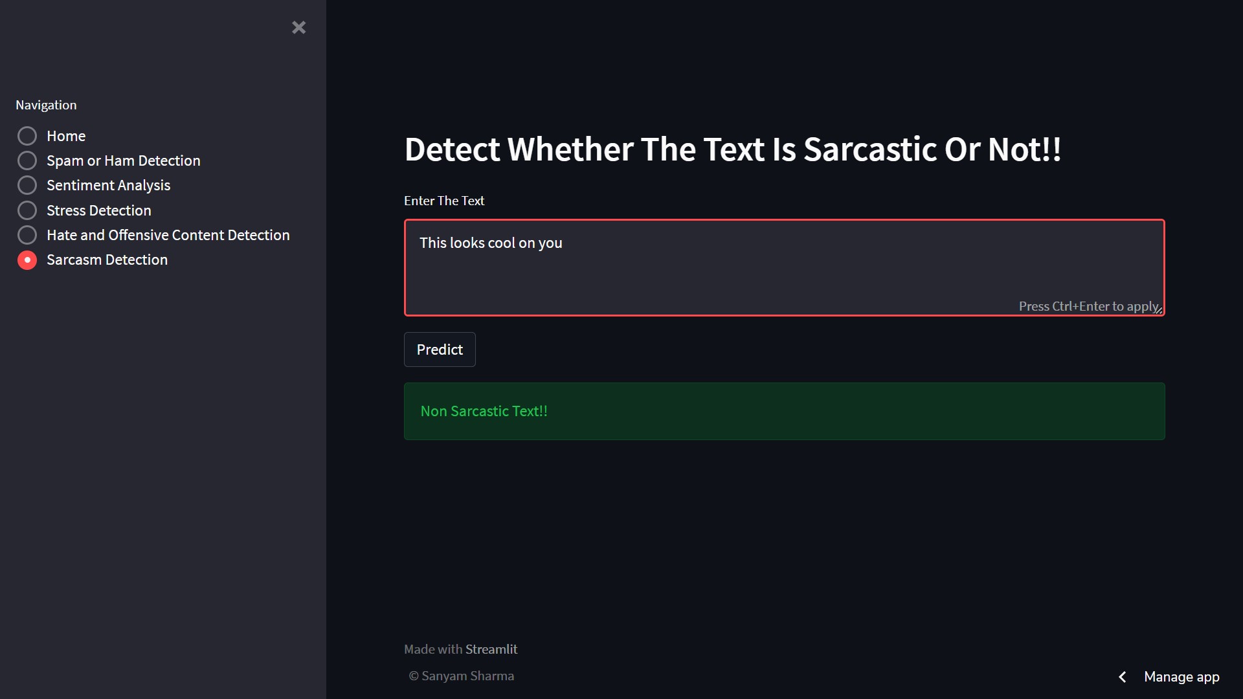This screenshot has height=699, width=1243.
Task: Enable Hate and Offensive Content Detection
Action: 27,234
